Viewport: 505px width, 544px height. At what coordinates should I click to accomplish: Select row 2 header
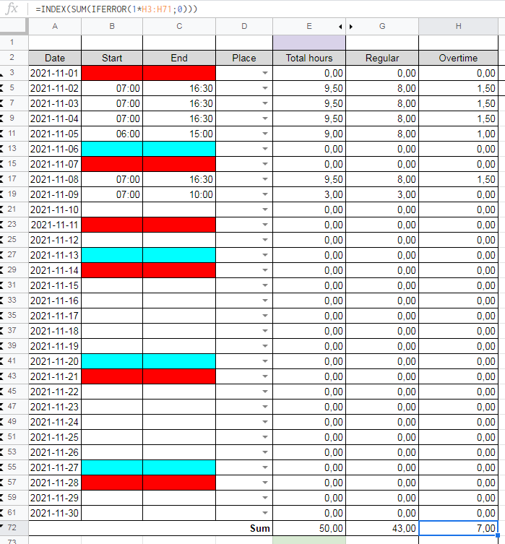point(14,57)
